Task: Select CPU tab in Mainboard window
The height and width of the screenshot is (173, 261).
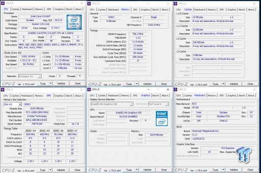Action: point(178,96)
